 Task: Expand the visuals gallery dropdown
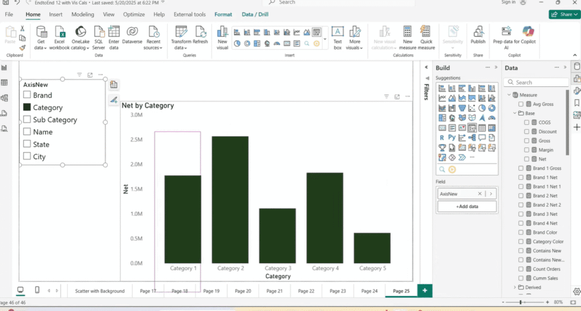(325, 39)
